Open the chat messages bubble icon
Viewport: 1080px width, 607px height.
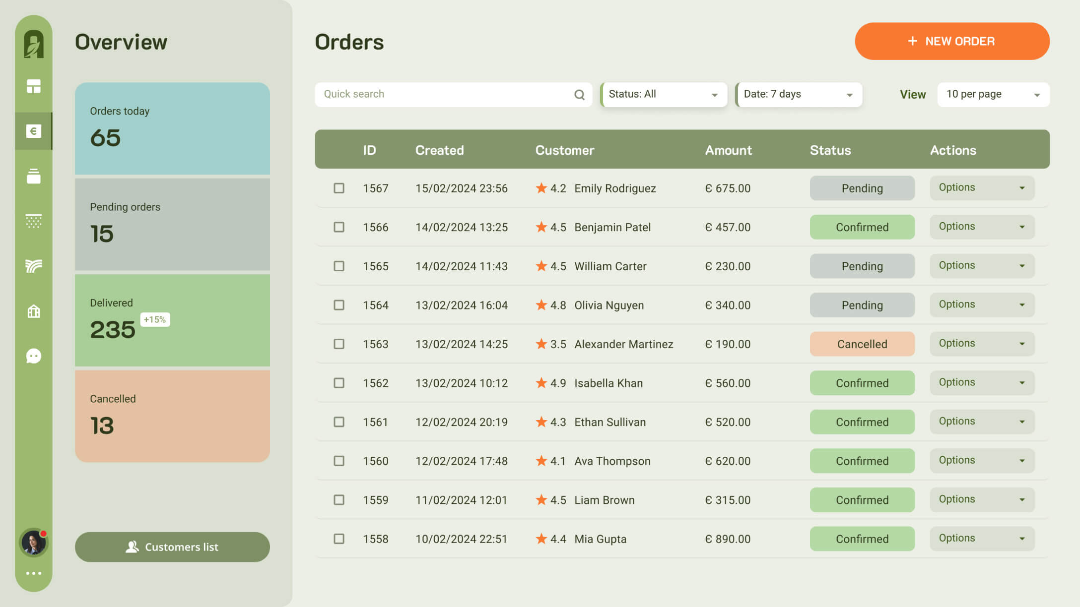point(33,356)
